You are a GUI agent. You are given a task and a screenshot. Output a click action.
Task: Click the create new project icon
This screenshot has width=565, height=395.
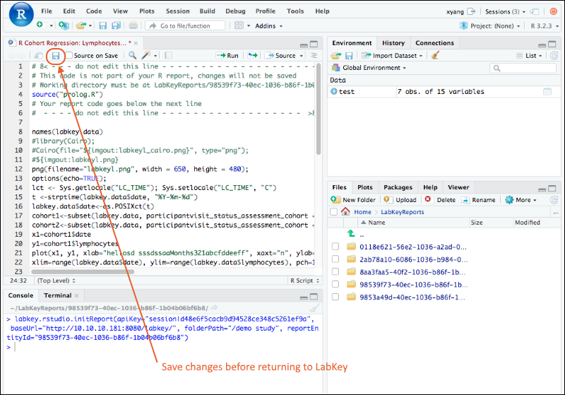64,25
